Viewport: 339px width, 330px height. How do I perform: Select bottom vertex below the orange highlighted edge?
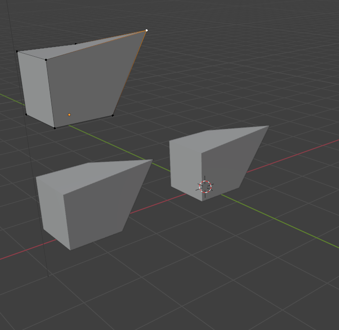click(x=113, y=116)
